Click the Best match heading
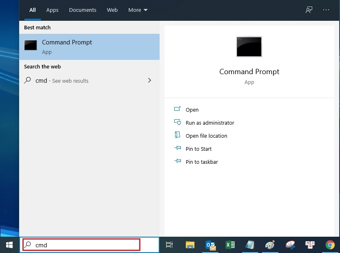 point(37,27)
